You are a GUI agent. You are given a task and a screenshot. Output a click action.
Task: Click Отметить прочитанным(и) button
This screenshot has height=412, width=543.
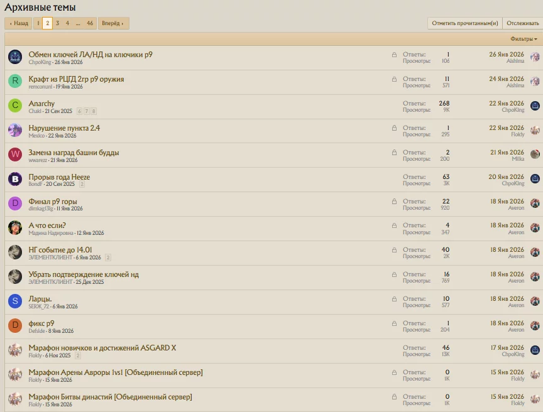click(465, 23)
